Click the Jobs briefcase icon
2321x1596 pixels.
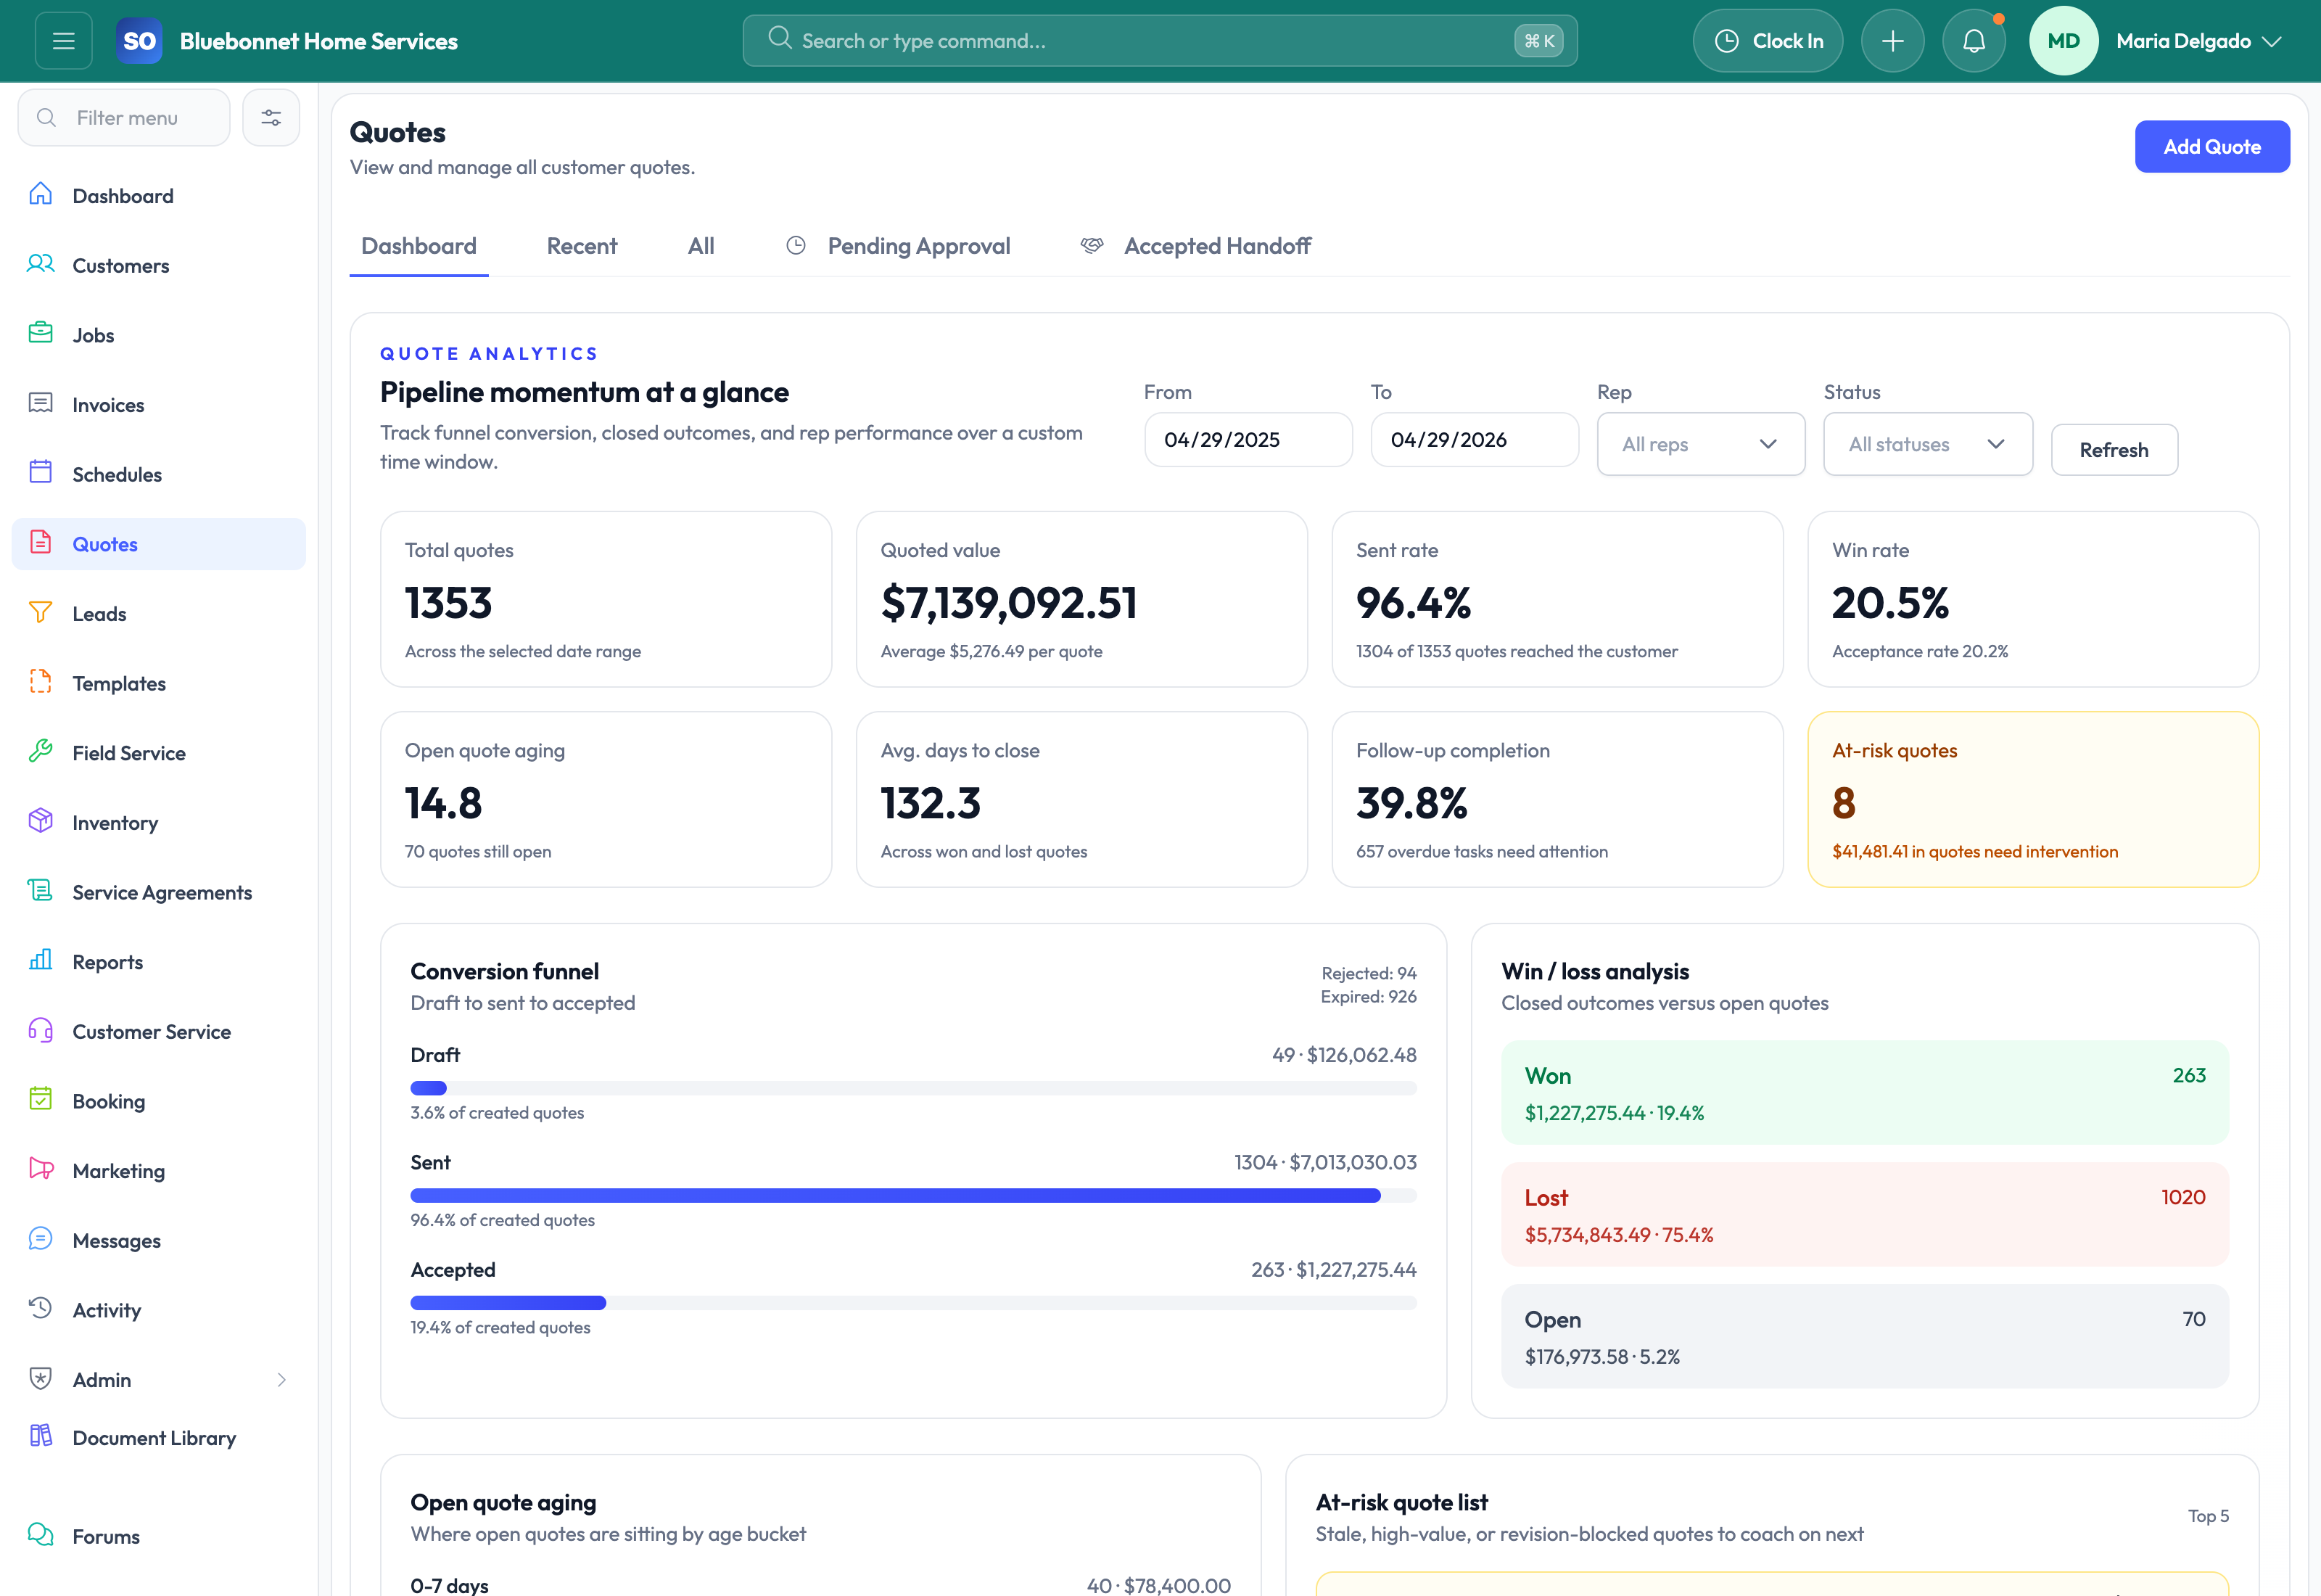tap(41, 333)
